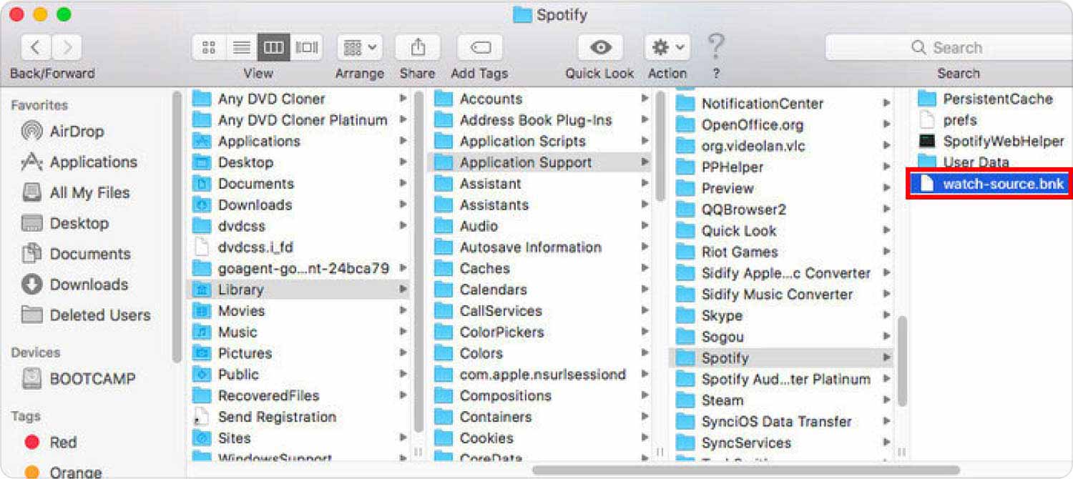Select All My Files in sidebar
This screenshot has width=1073, height=479.
pyautogui.click(x=89, y=193)
